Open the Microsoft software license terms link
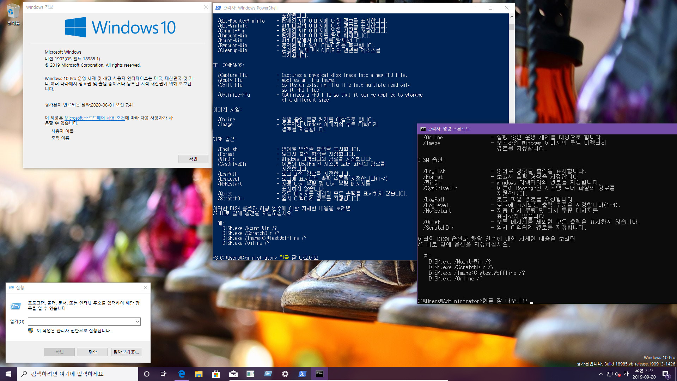 point(94,118)
